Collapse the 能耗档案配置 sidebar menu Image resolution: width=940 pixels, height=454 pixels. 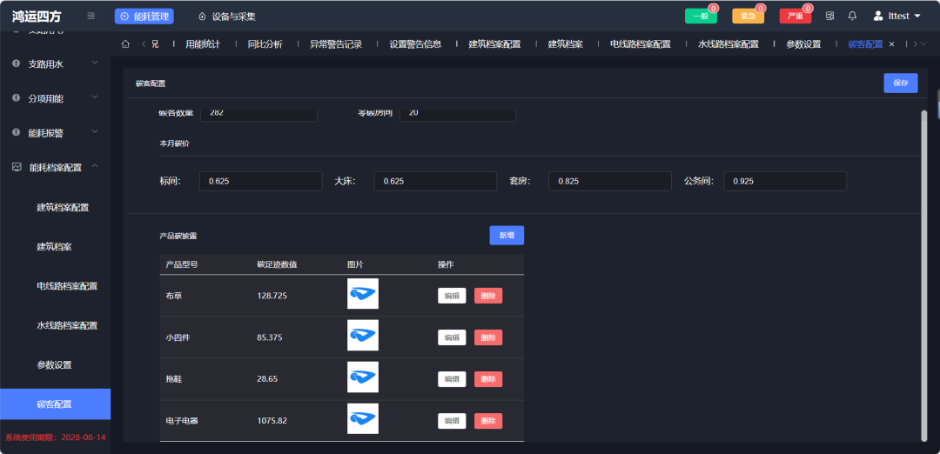point(55,167)
